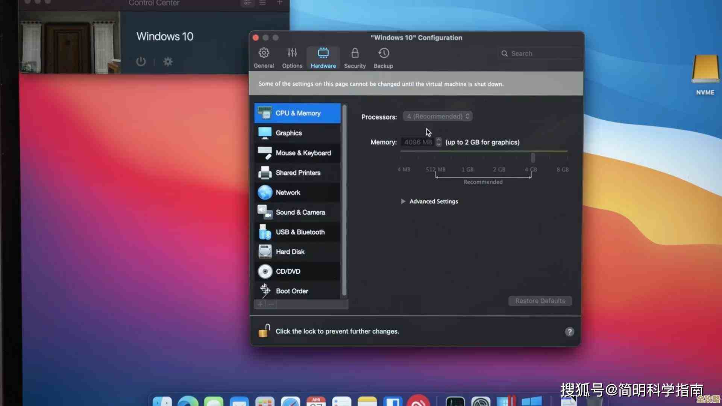Viewport: 722px width, 406px height.
Task: Expand the Advanced Settings section
Action: (x=429, y=201)
